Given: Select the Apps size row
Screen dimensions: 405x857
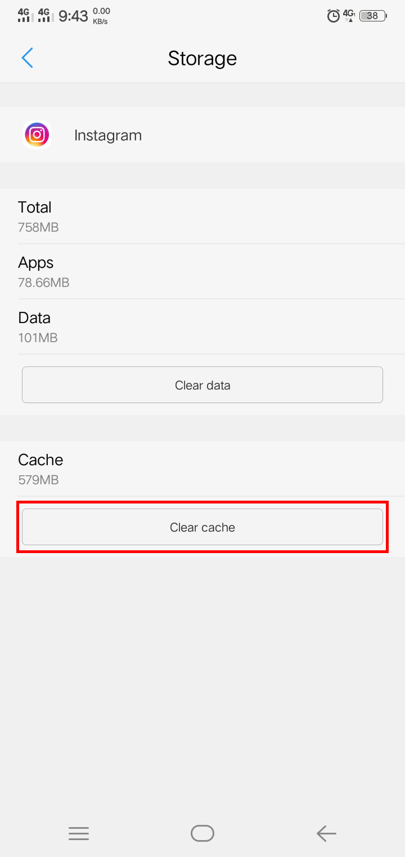Looking at the screenshot, I should coord(202,272).
